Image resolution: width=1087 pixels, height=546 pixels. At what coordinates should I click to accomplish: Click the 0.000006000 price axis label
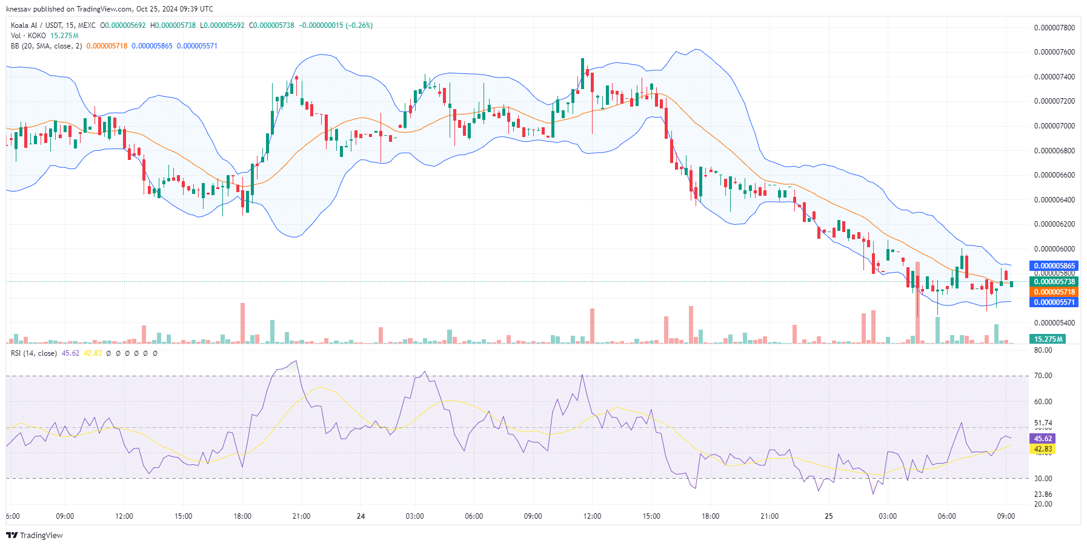1054,249
